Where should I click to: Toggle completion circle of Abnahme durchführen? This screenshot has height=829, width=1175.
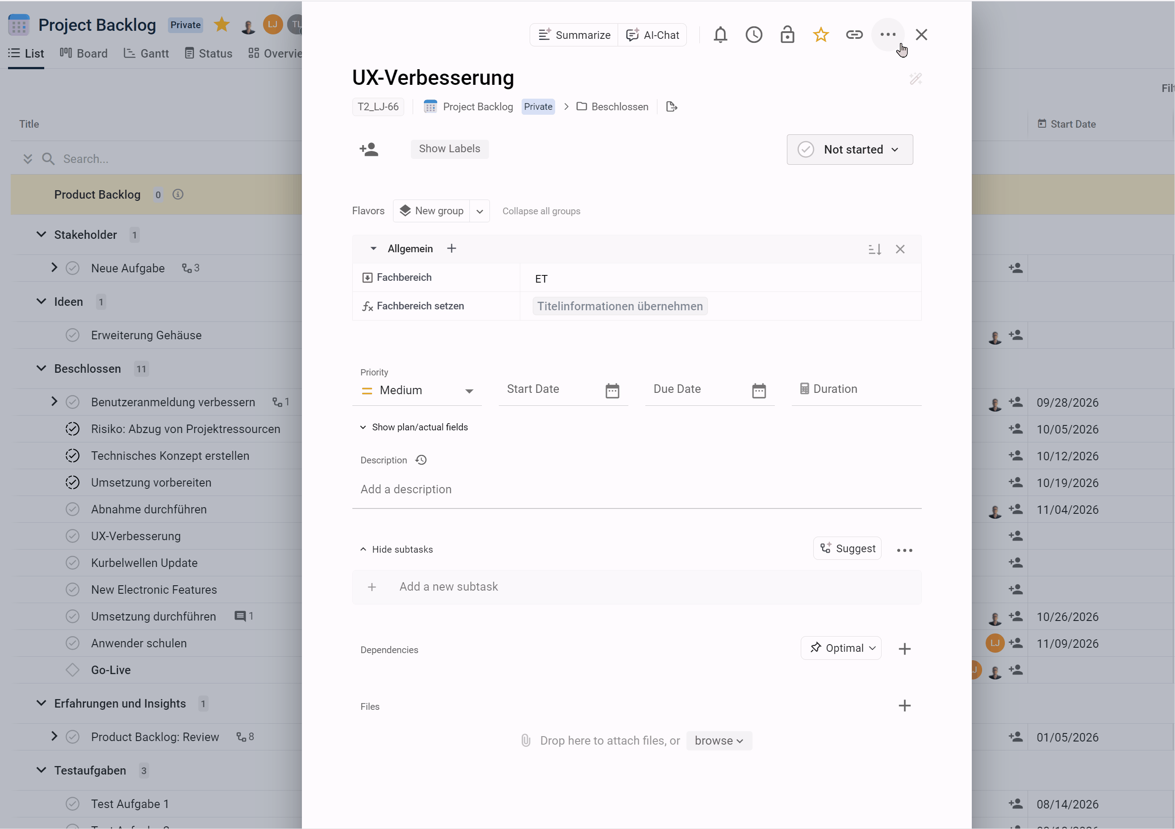click(72, 509)
